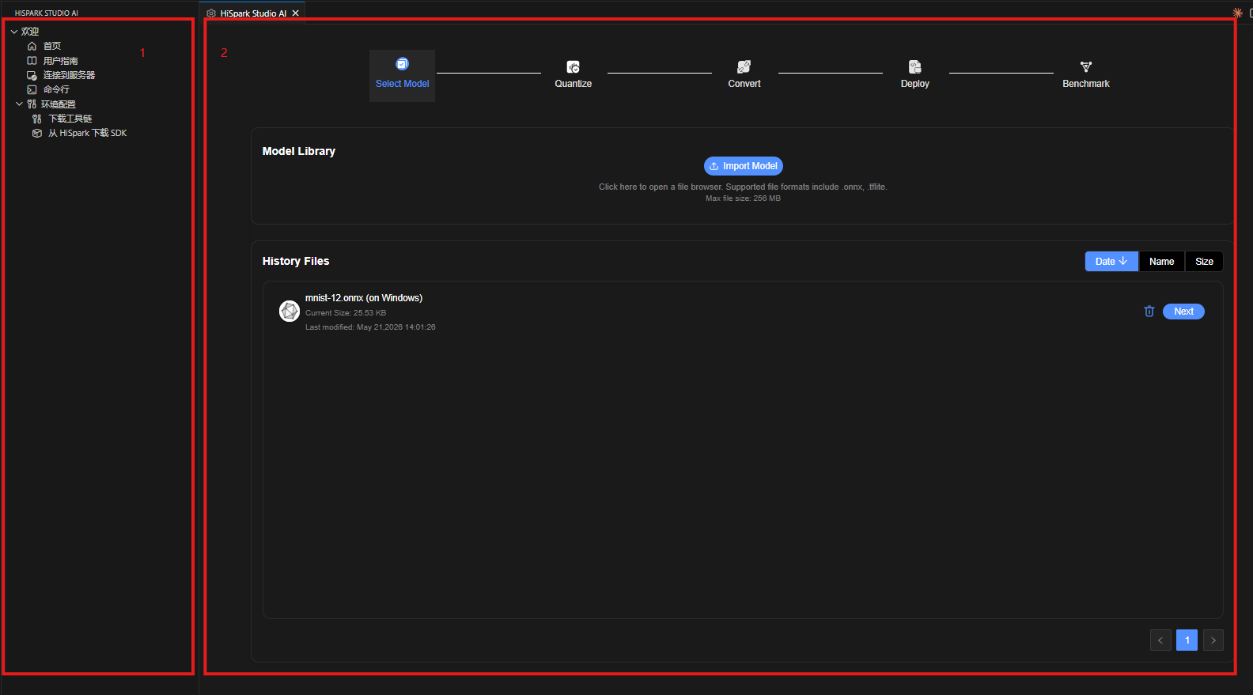Image resolution: width=1253 pixels, height=695 pixels.
Task: Click the home icon beside 首页
Action: click(x=32, y=46)
